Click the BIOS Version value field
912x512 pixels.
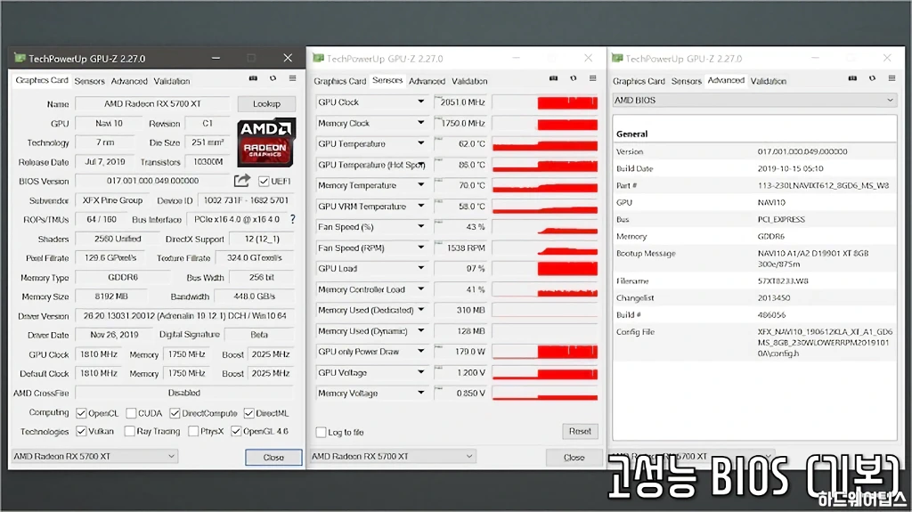coord(152,181)
